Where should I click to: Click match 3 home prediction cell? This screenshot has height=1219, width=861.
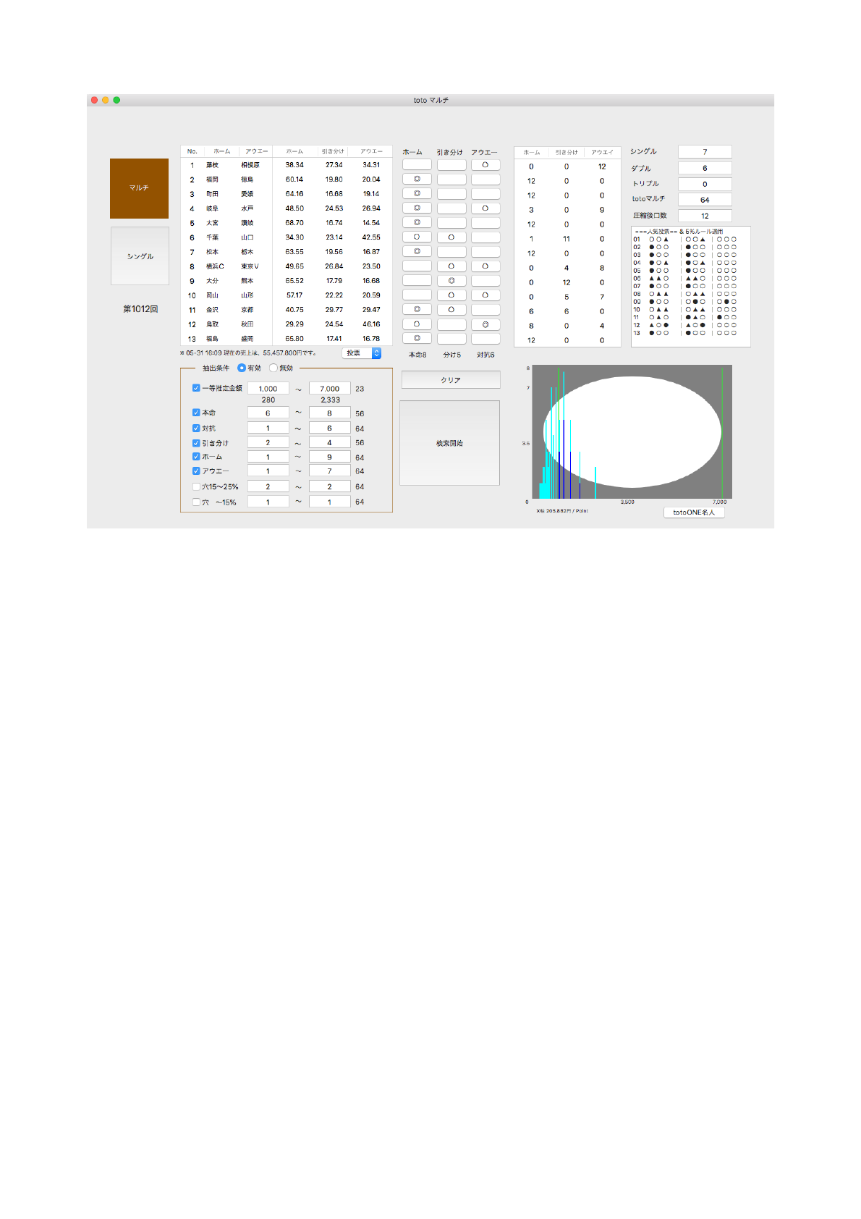[417, 193]
